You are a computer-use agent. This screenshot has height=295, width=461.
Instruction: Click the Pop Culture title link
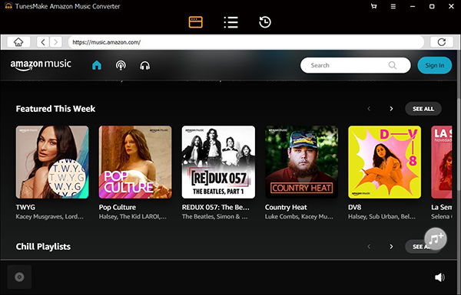(x=118, y=208)
